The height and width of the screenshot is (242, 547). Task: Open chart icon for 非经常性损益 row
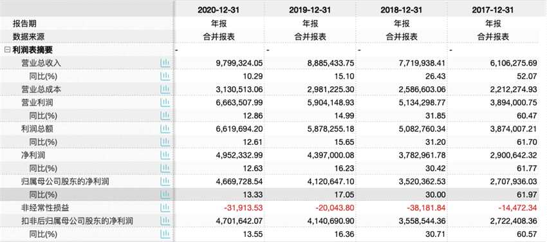click(x=165, y=207)
